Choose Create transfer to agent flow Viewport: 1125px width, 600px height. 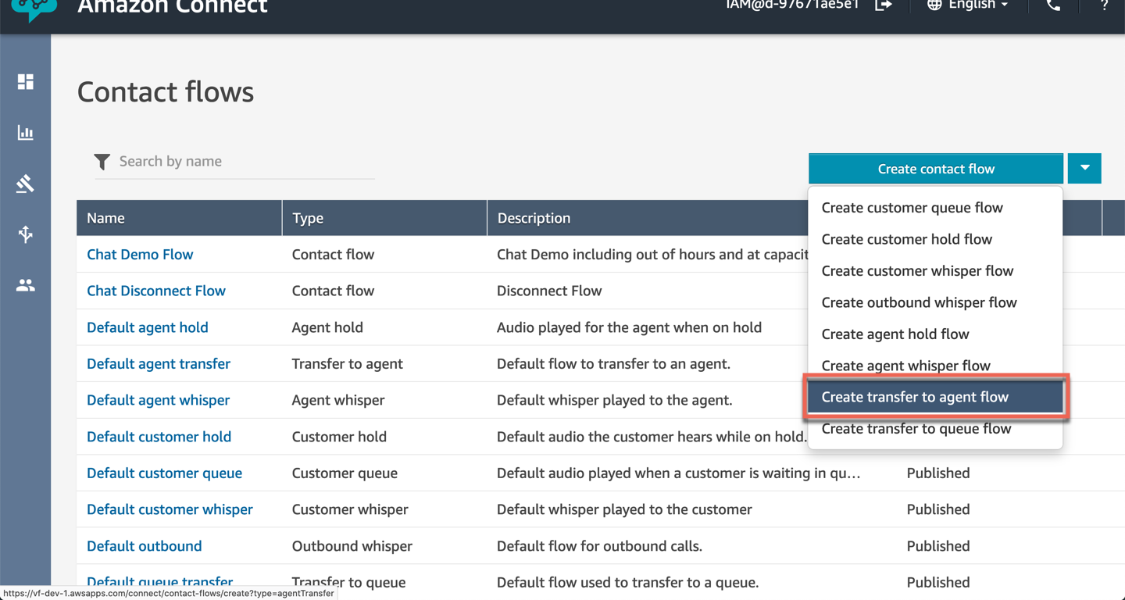tap(915, 397)
